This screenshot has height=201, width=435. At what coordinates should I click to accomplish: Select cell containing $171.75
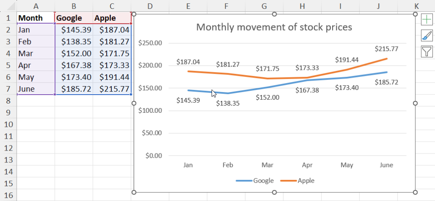click(x=112, y=53)
